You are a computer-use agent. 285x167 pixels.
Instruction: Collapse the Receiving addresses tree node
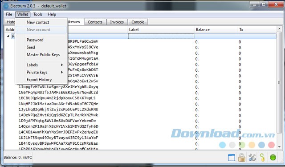(x=8, y=36)
